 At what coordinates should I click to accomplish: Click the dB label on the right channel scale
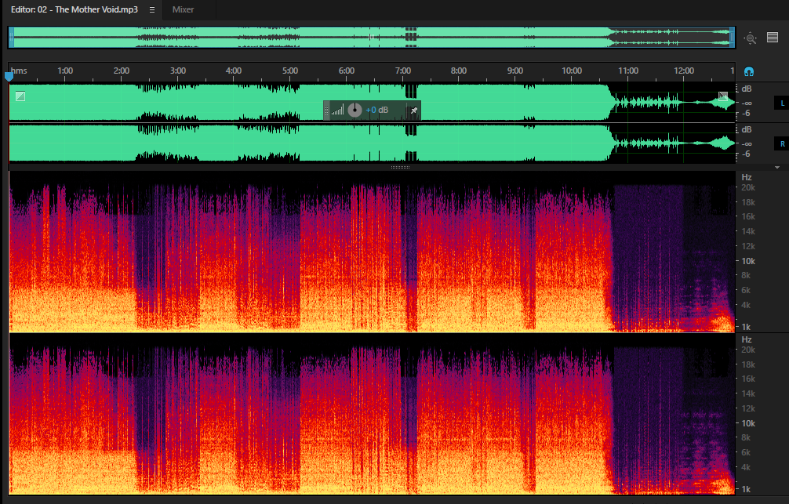pyautogui.click(x=746, y=129)
